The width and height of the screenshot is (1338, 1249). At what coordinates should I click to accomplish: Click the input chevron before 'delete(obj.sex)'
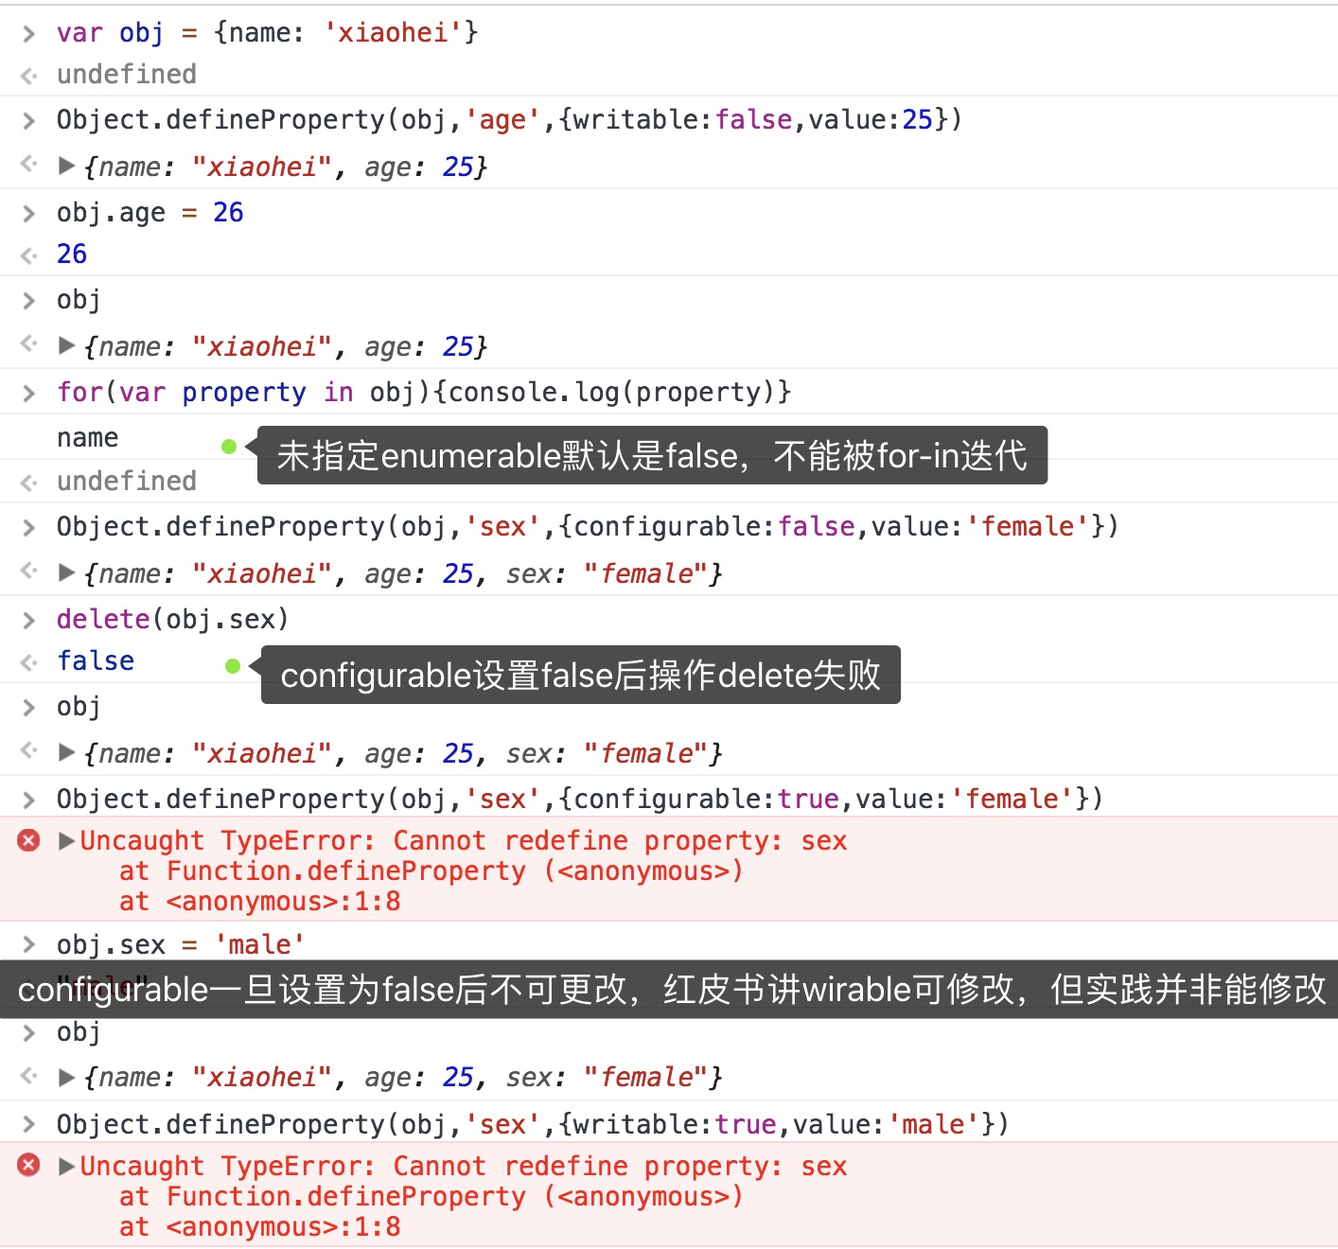pyautogui.click(x=29, y=621)
